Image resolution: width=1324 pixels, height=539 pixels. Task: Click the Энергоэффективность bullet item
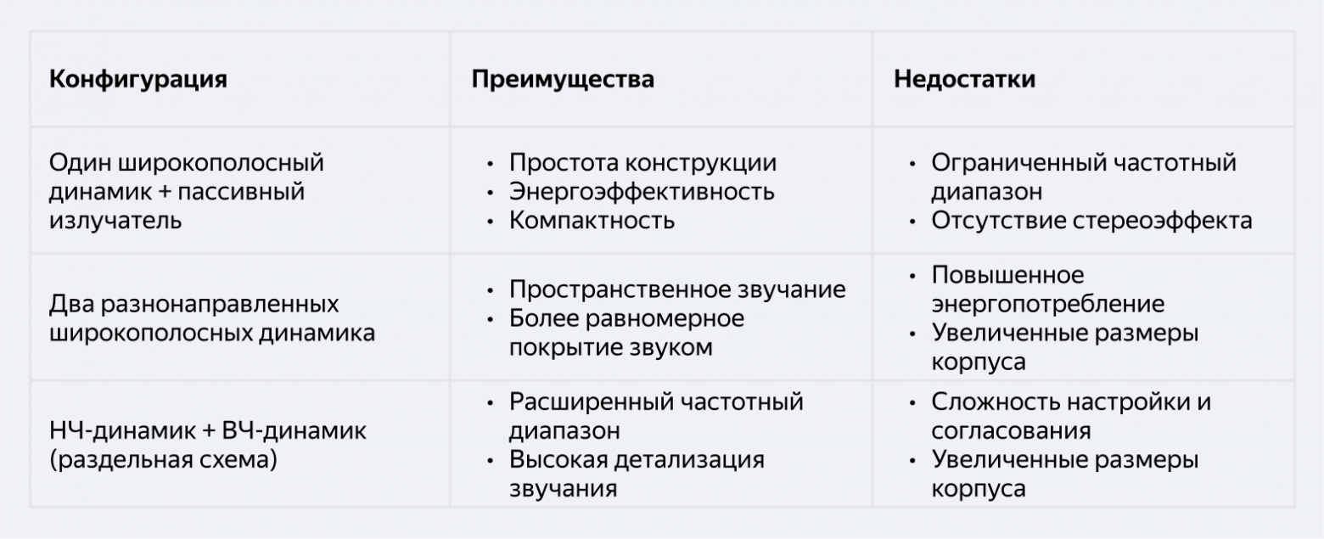point(642,192)
